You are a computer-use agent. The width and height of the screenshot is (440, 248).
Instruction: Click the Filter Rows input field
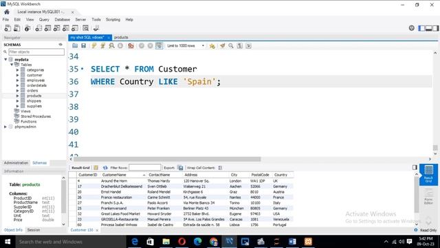(x=145, y=167)
